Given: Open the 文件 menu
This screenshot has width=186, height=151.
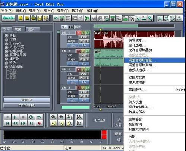Looking at the screenshot, I should coord(7,11).
